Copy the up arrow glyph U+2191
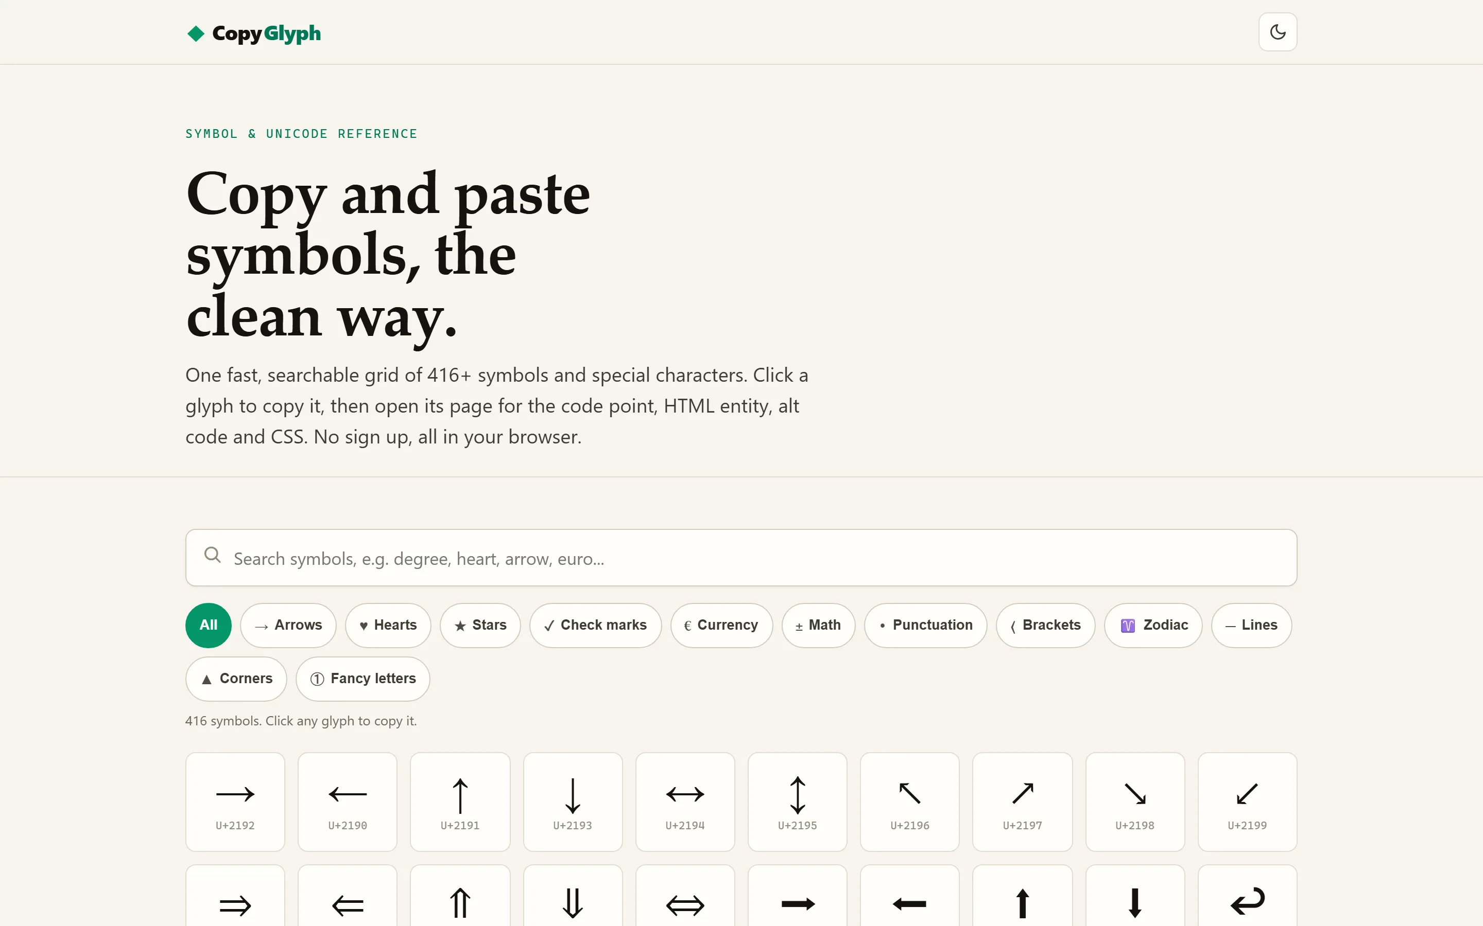The height and width of the screenshot is (926, 1483). point(460,802)
